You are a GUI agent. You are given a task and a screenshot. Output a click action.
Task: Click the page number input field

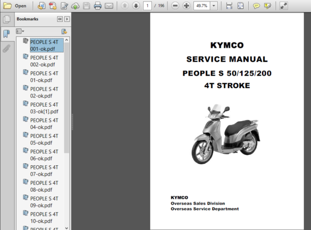tap(147, 6)
